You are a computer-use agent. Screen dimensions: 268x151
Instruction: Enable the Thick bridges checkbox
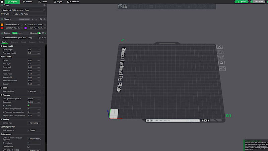[x=28, y=147]
